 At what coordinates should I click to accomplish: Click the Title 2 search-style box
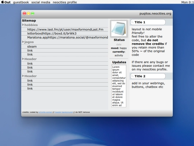[x=148, y=76]
